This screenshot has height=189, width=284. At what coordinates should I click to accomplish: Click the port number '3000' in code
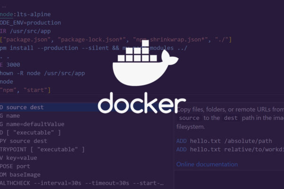(x=13, y=65)
